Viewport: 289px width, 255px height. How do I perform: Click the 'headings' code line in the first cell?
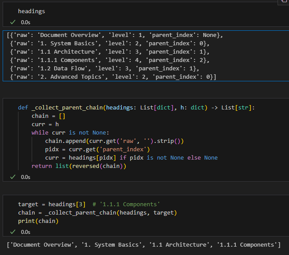32,11
